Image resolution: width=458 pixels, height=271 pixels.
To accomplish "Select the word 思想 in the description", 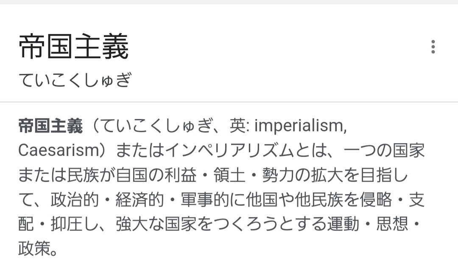I will [392, 224].
